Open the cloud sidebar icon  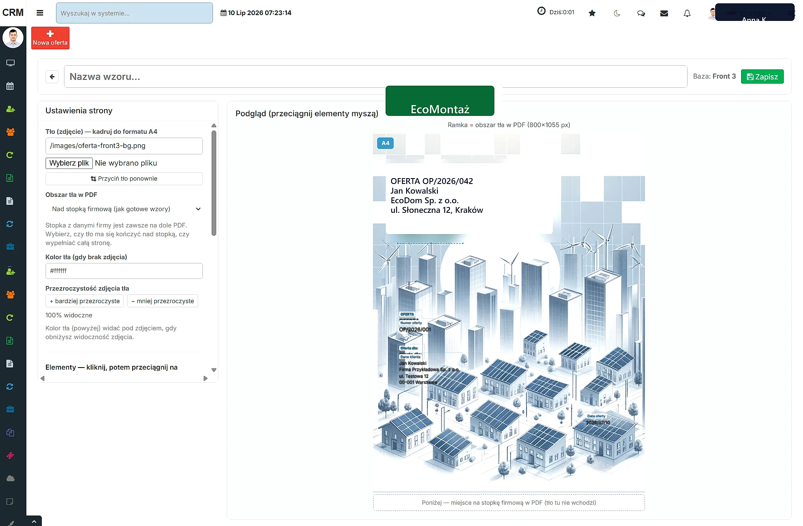tap(10, 478)
